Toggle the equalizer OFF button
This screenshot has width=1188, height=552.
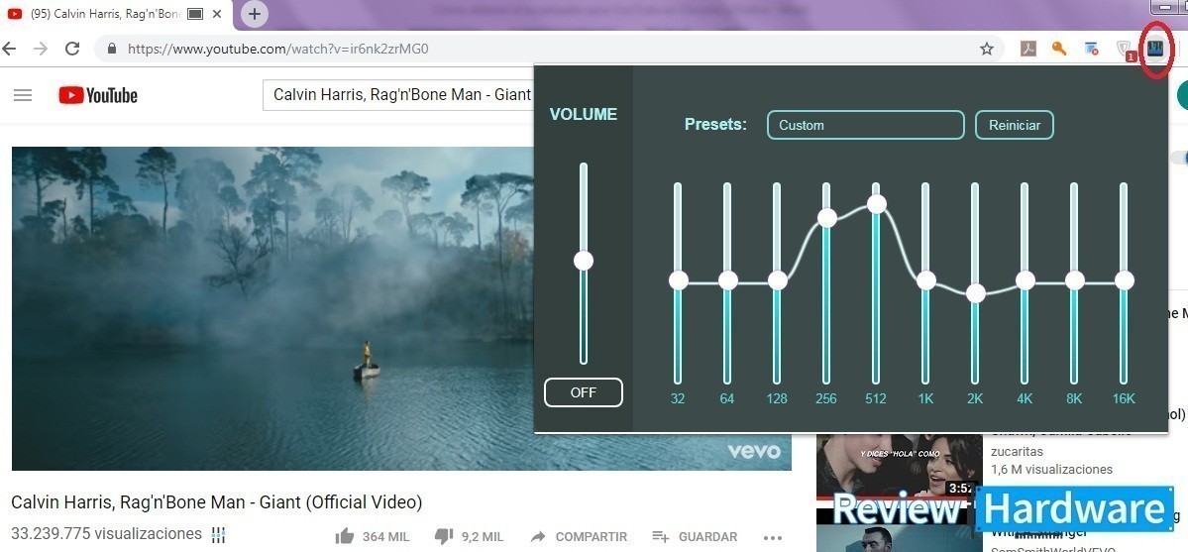pos(584,392)
